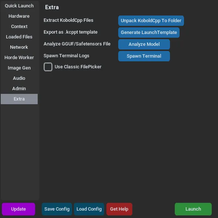Click the Save Config button

pyautogui.click(x=57, y=209)
